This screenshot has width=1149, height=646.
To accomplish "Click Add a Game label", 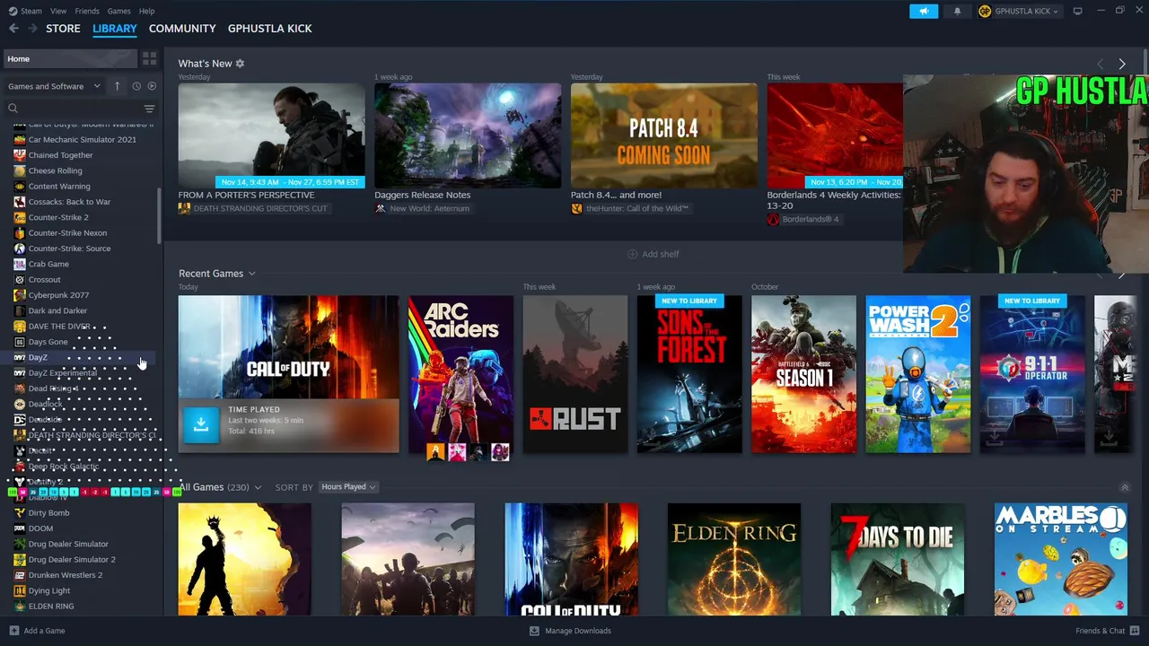I will coord(44,631).
